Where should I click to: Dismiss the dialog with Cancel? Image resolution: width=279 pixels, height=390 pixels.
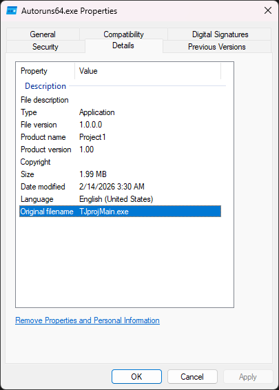point(192,377)
